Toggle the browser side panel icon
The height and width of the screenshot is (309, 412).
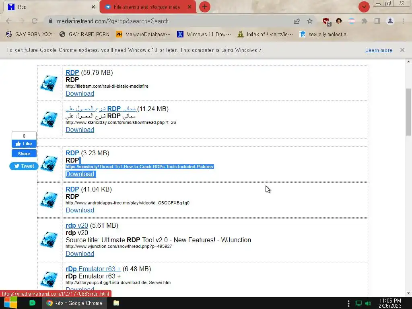[x=377, y=21]
